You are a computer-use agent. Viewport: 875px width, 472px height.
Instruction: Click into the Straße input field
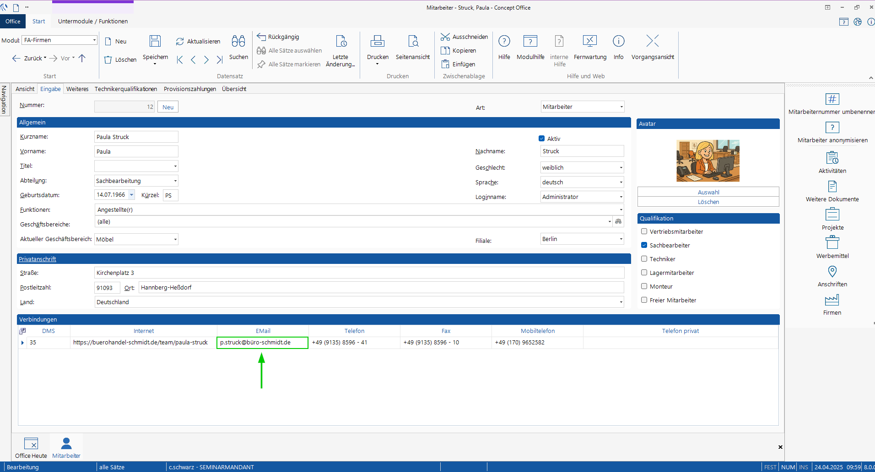click(359, 273)
